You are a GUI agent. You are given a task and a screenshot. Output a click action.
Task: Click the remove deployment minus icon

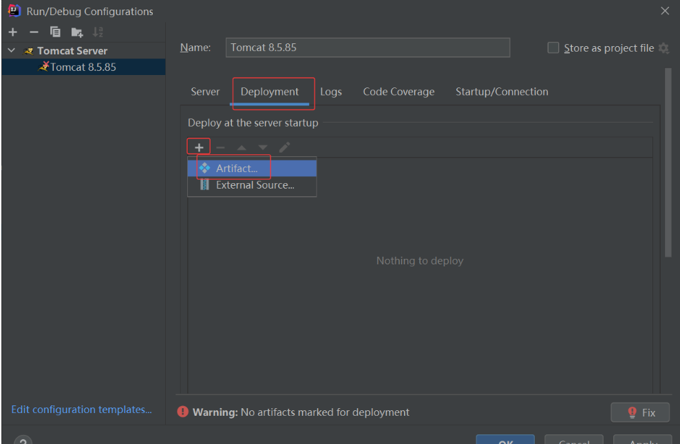220,147
